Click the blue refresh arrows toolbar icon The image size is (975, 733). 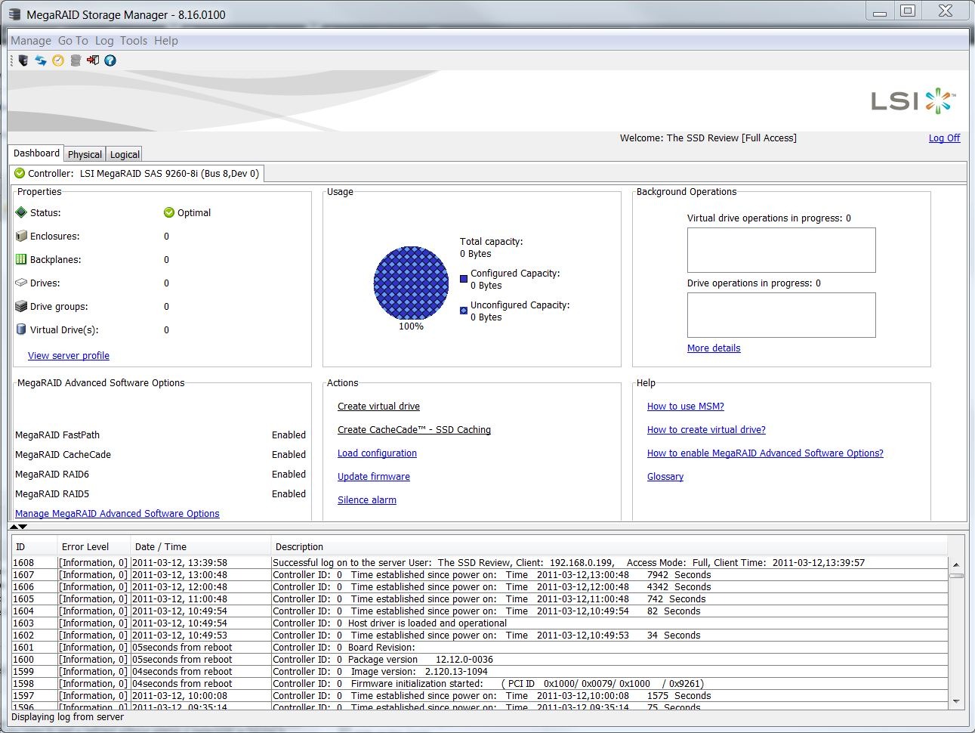(41, 60)
